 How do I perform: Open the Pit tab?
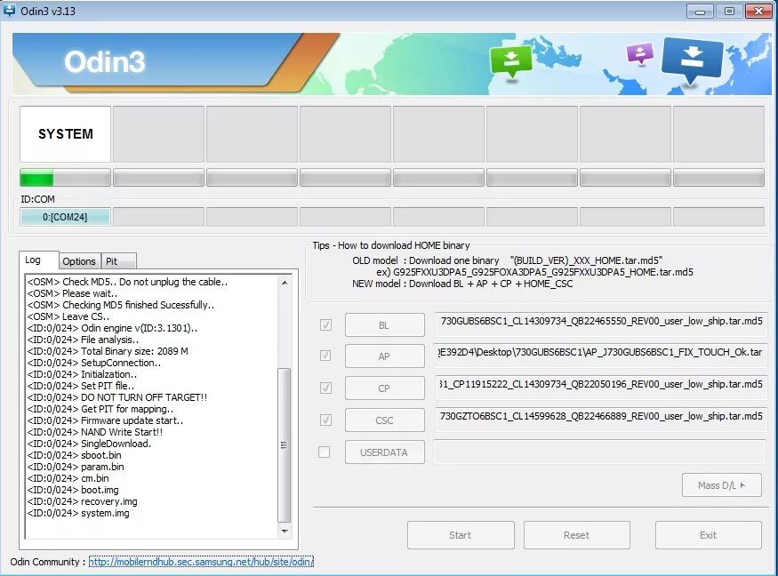coord(118,261)
